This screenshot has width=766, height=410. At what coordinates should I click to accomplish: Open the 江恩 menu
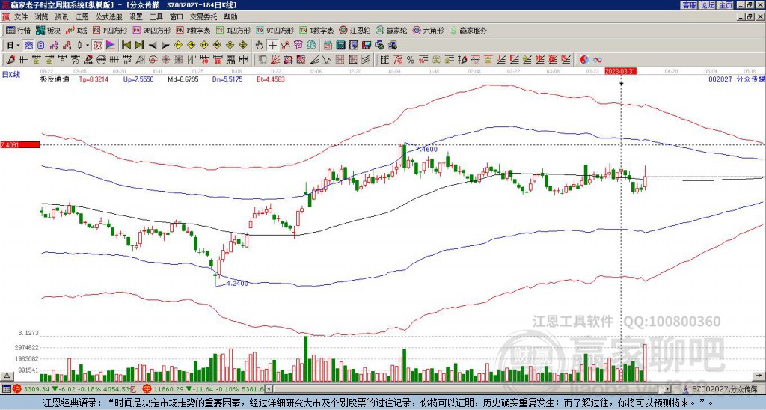82,17
